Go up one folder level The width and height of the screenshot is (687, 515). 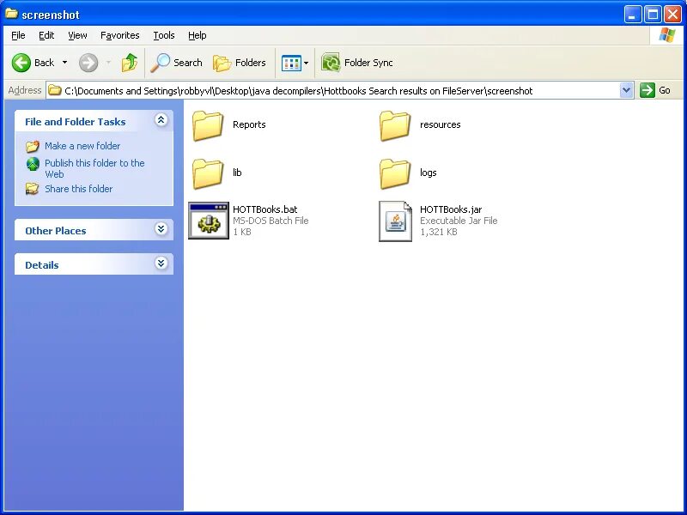(130, 63)
